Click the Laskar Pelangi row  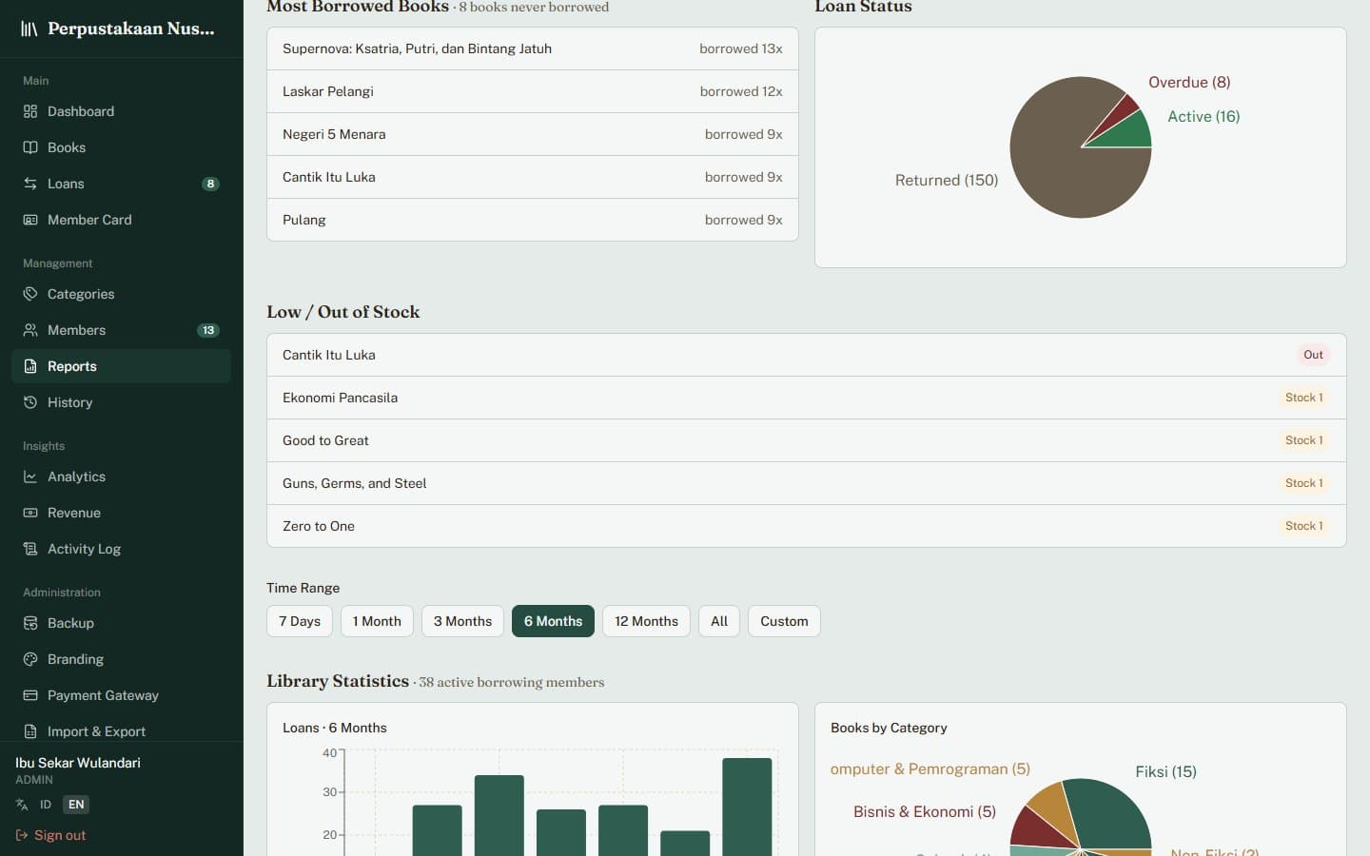(x=533, y=91)
